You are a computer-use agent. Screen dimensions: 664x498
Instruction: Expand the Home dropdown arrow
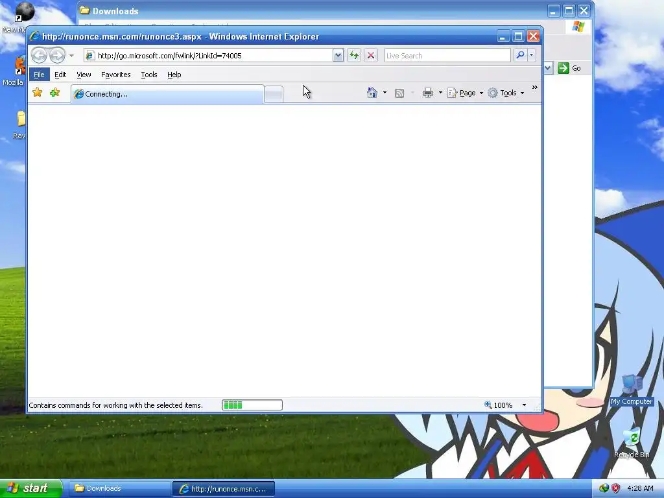coord(385,93)
